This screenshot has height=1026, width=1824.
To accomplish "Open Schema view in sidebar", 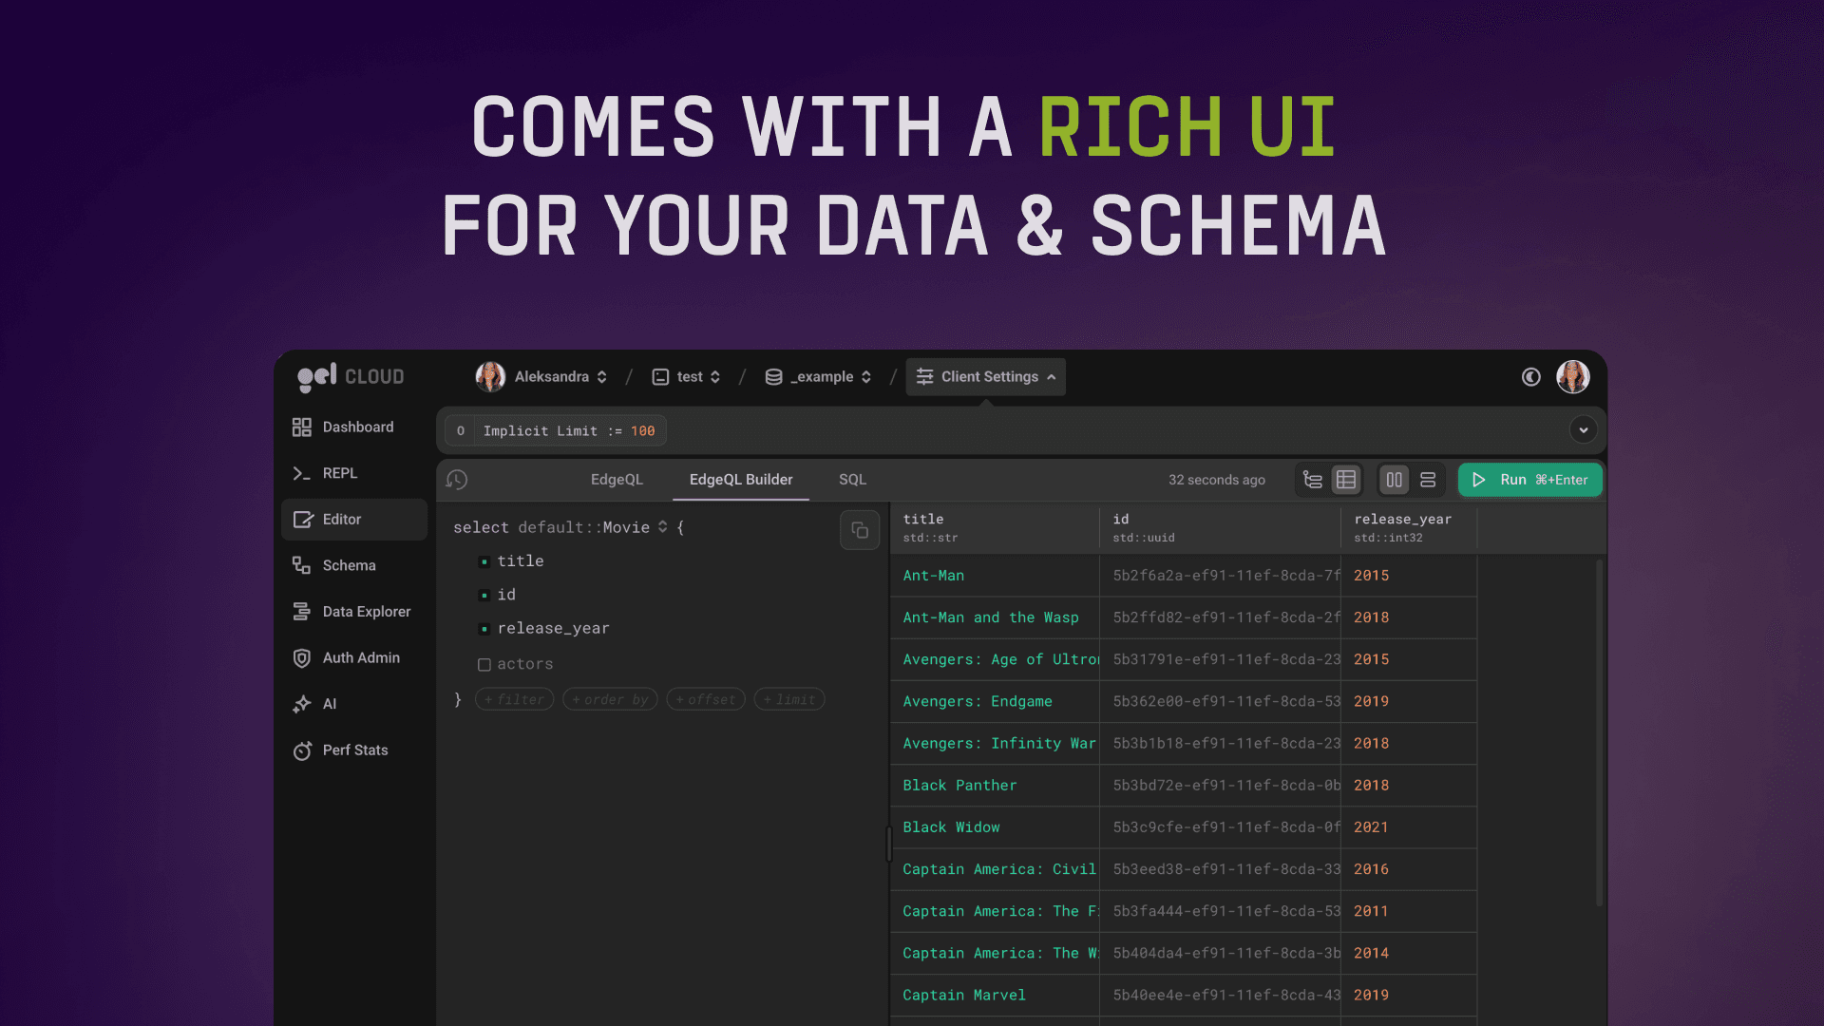I will (x=348, y=565).
